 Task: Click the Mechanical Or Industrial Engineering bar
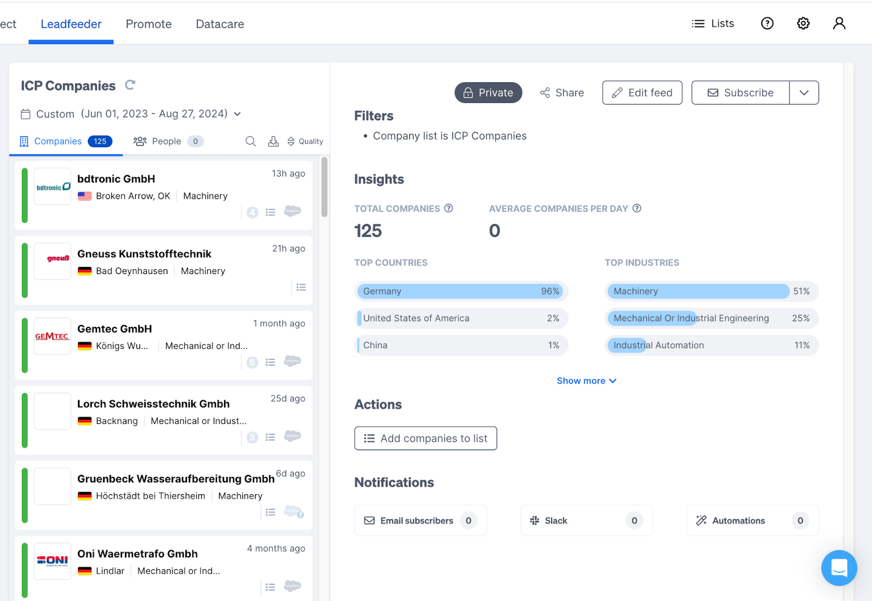point(711,318)
